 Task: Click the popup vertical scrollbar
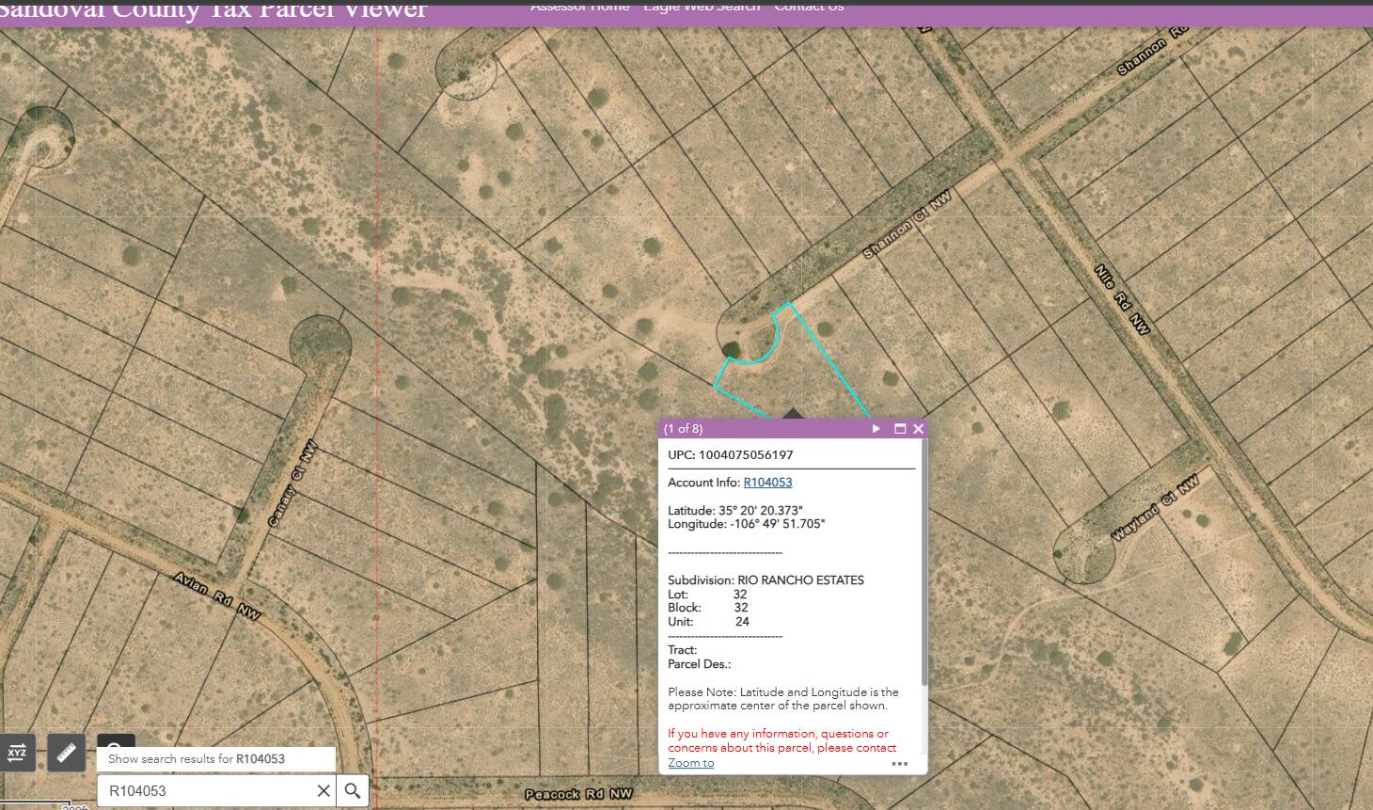pyautogui.click(x=924, y=563)
